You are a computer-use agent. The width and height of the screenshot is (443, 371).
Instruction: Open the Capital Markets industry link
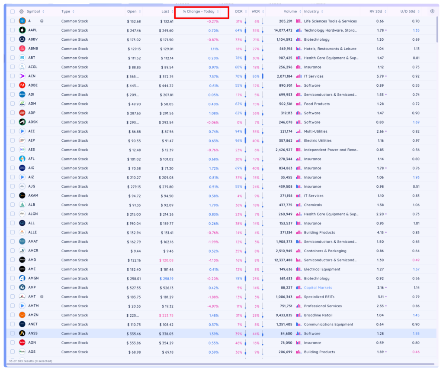pos(318,287)
